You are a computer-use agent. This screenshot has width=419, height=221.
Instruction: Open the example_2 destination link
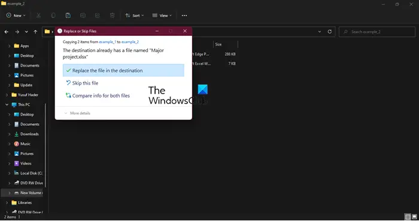(130, 42)
